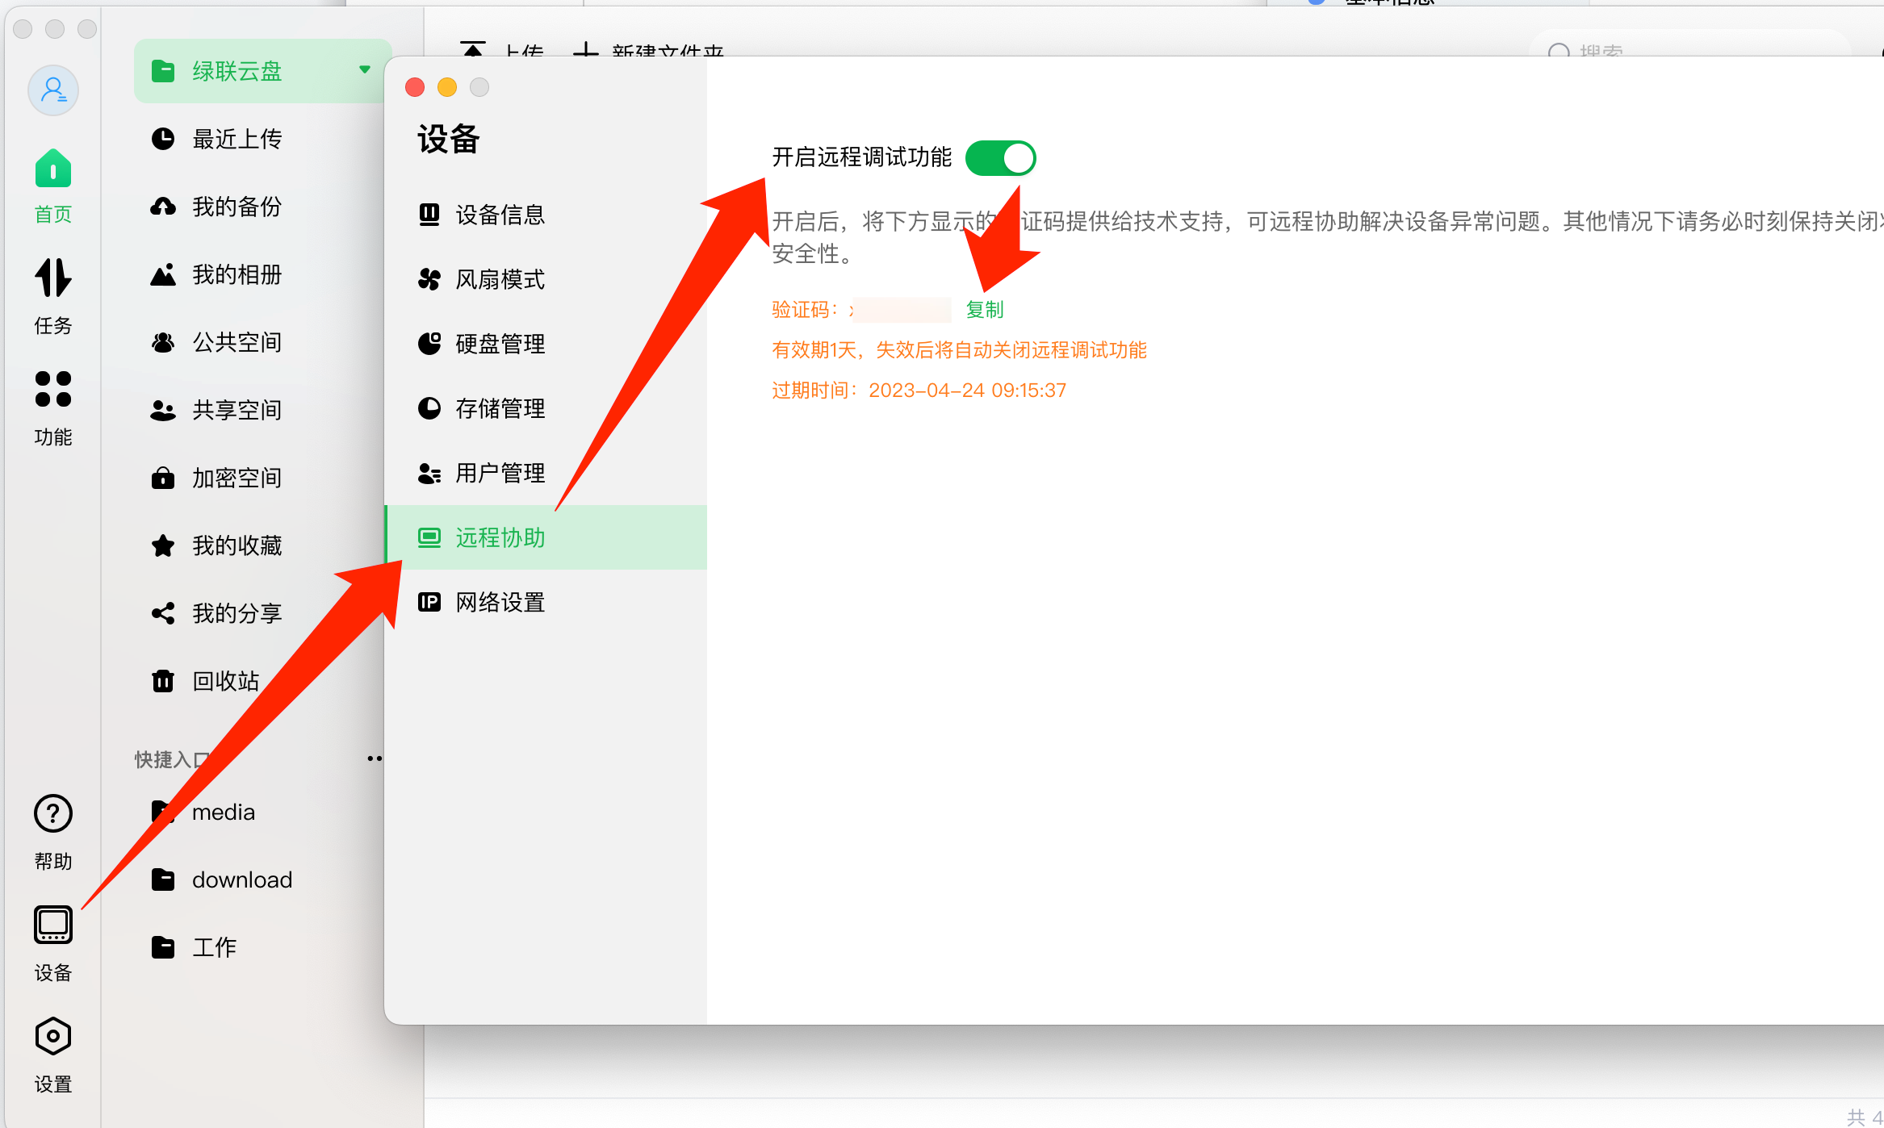Click the 复制 copy link
This screenshot has height=1128, width=1884.
[986, 309]
